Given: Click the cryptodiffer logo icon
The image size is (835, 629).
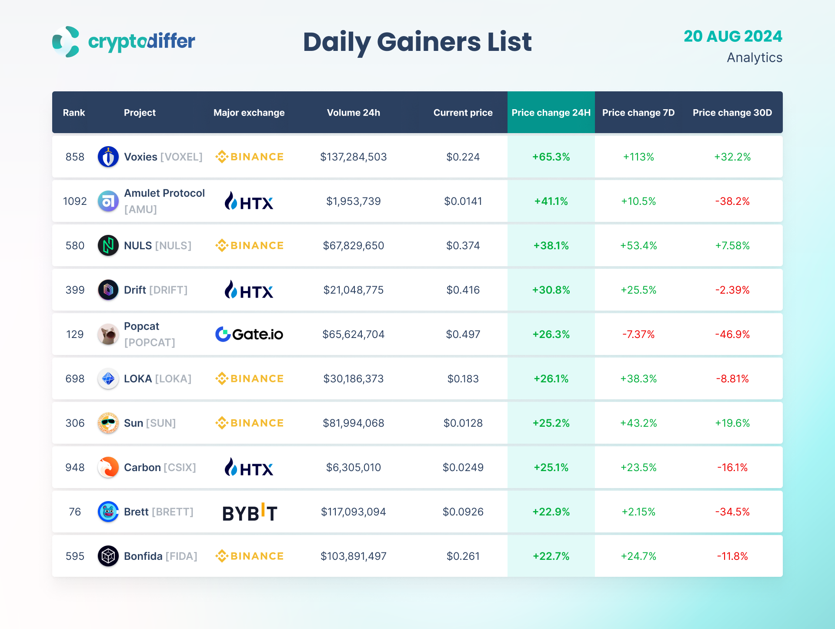Looking at the screenshot, I should 66,42.
